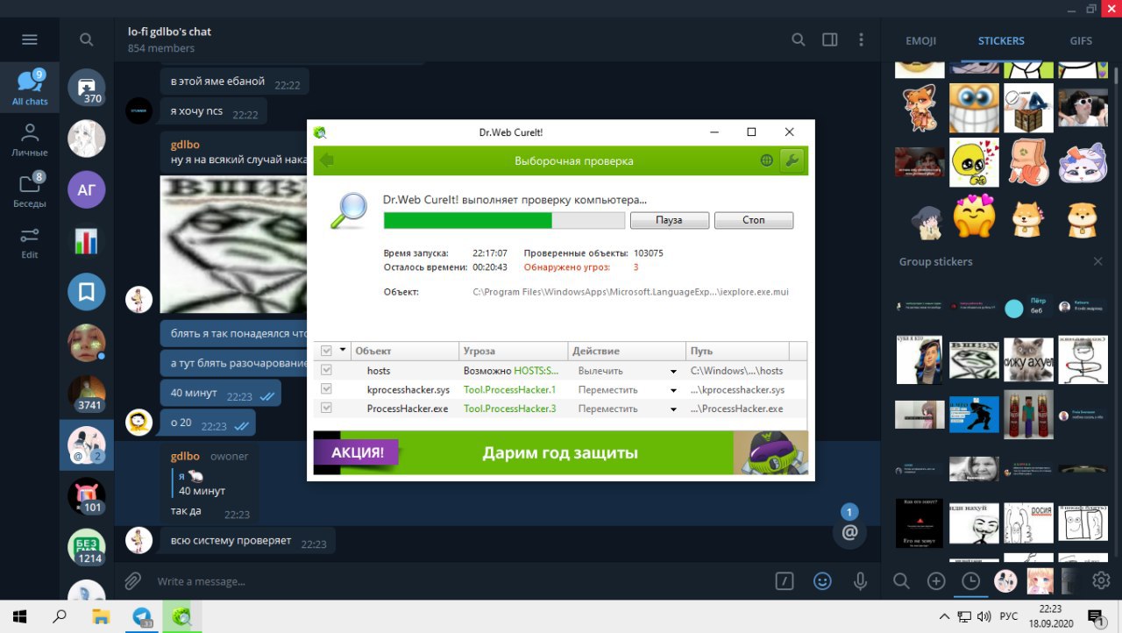Screen dimensions: 1122x633
Task: Select Беседы folder
Action: click(30, 190)
